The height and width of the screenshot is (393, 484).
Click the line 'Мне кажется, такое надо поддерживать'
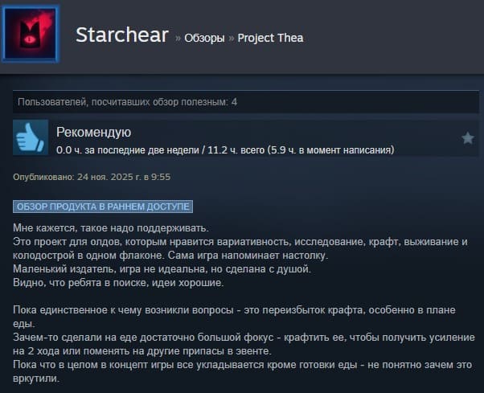pyautogui.click(x=111, y=228)
